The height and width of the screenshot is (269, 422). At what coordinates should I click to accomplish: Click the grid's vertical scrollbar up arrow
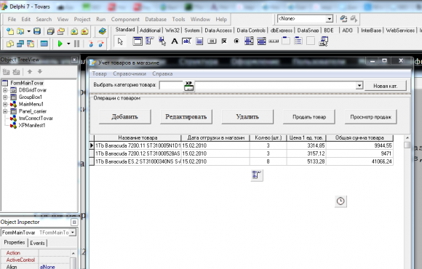pos(407,138)
